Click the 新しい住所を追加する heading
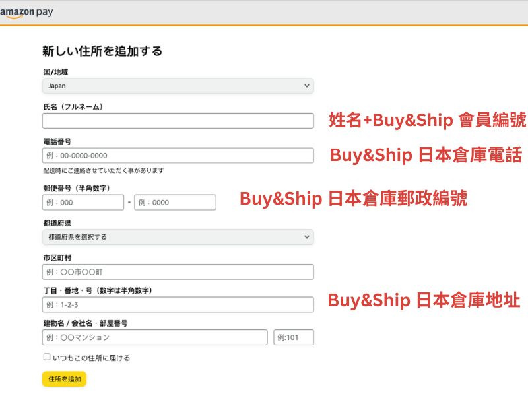 click(x=102, y=51)
